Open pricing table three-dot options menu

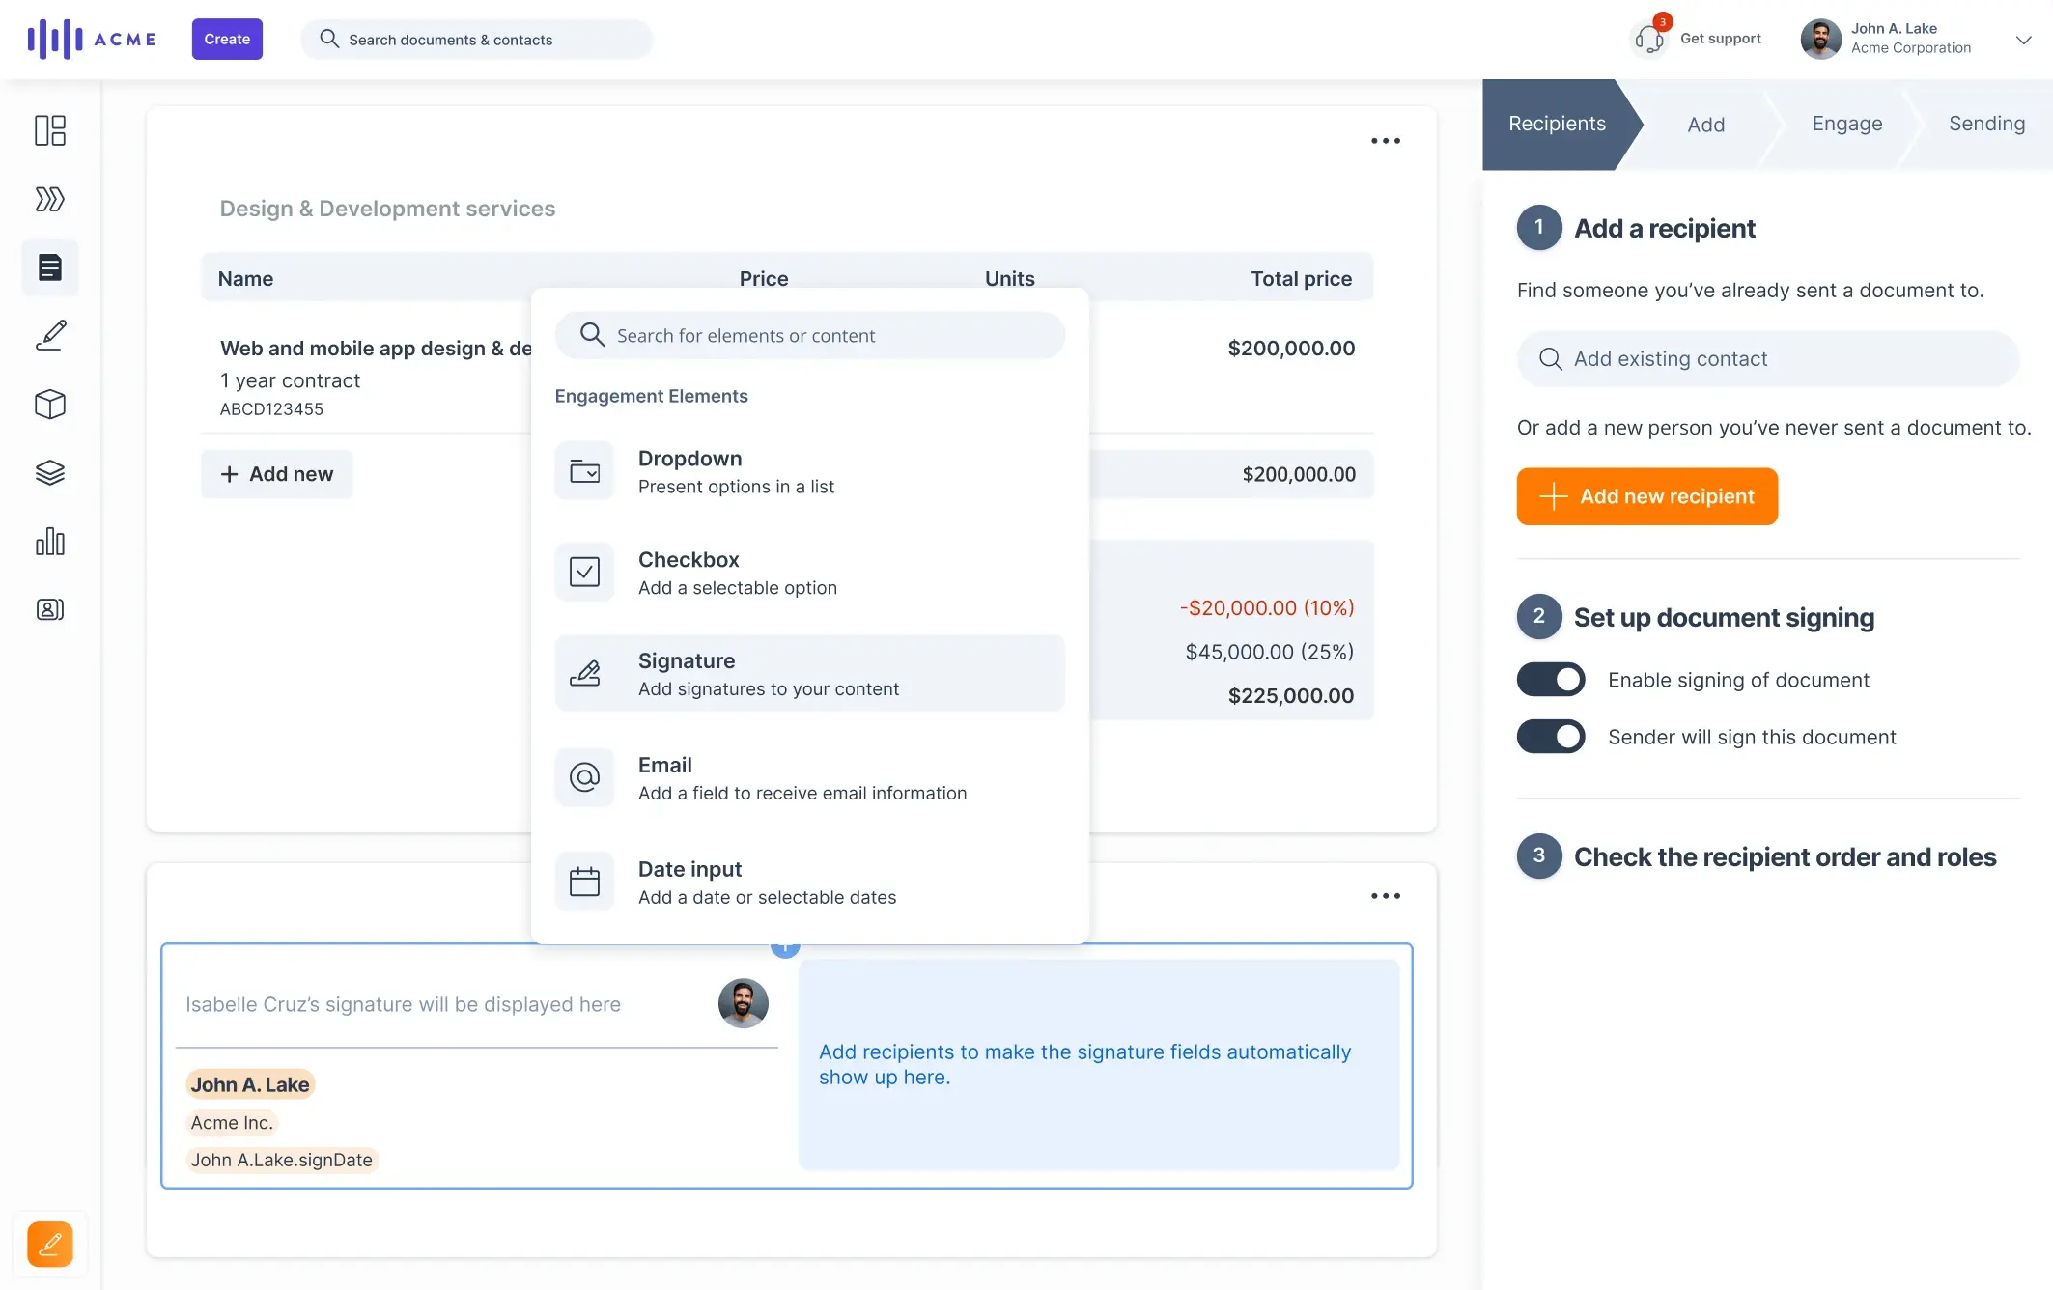1386,141
